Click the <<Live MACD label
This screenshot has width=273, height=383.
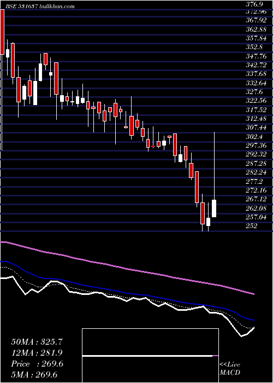[x=230, y=369]
